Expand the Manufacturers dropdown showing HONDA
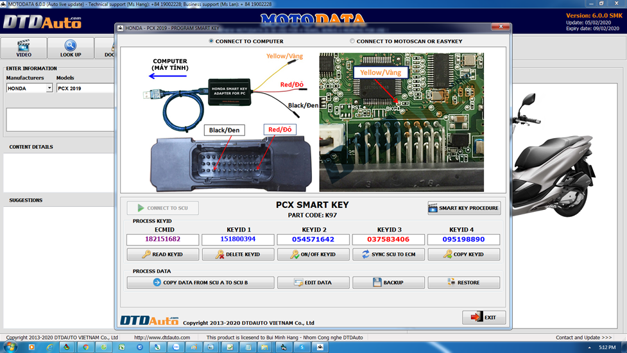This screenshot has height=353, width=627. point(49,89)
